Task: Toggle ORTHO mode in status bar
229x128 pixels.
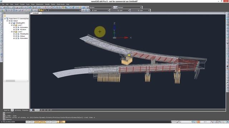Action: (x=54, y=122)
